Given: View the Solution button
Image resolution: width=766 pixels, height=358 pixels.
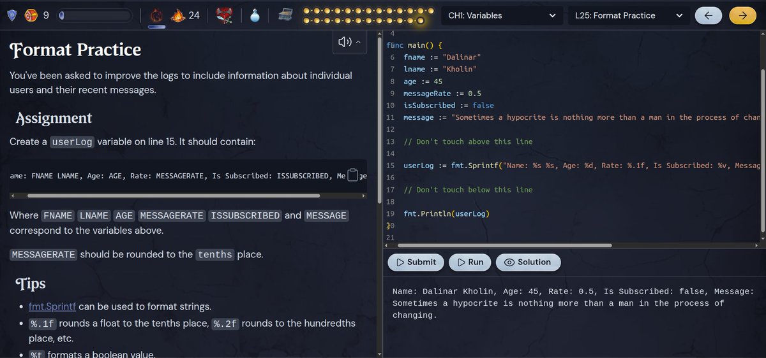Looking at the screenshot, I should click(x=528, y=262).
